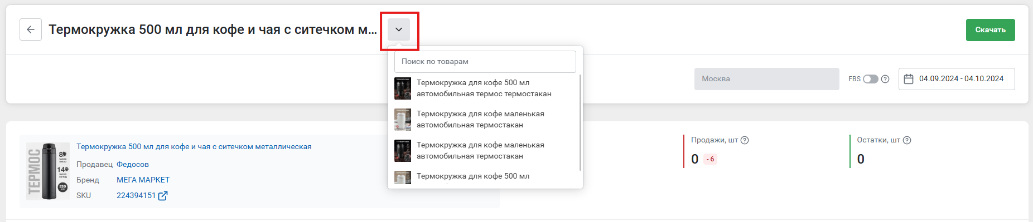Open the help icon next to Остатки, шт

coord(907,140)
